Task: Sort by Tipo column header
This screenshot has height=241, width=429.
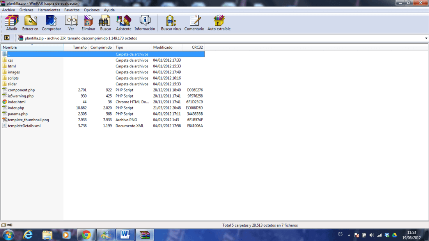Action: 133,47
